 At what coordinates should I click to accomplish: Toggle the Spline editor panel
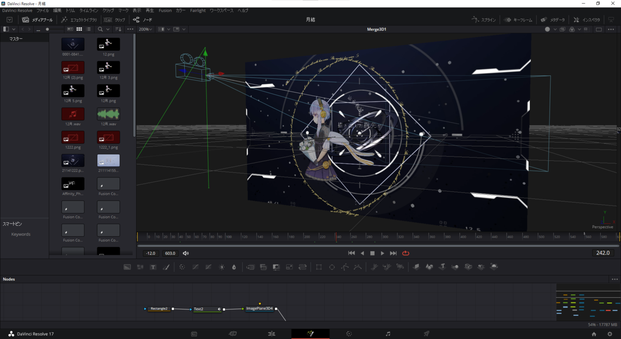484,20
